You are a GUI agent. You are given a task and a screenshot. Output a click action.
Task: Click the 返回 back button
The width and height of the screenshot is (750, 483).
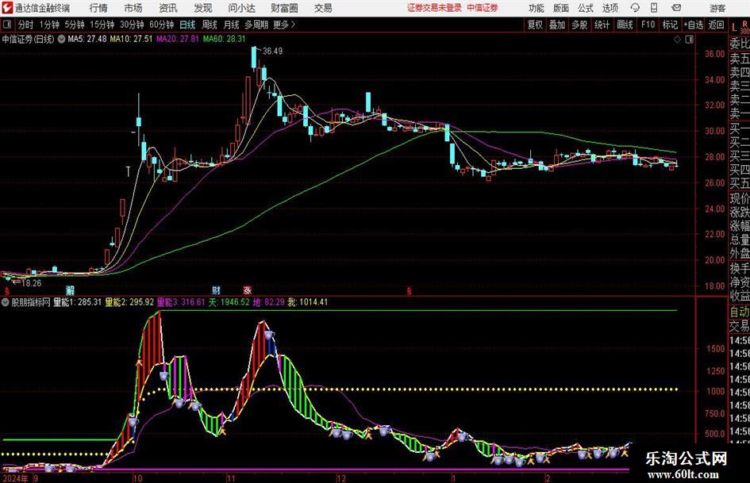716,25
